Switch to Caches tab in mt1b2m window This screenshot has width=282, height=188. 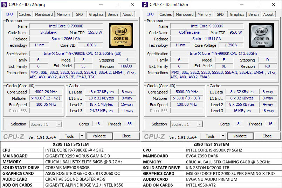tap(166, 14)
